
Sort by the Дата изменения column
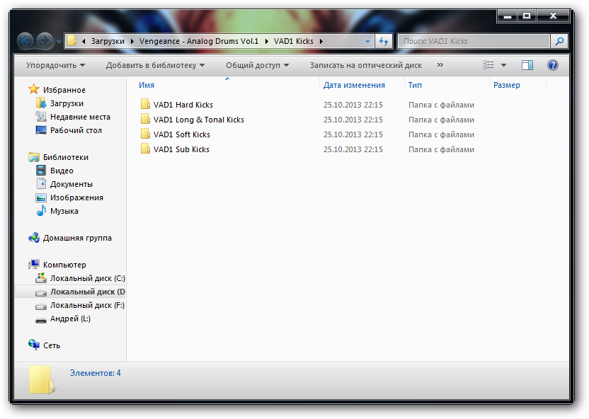coord(354,85)
